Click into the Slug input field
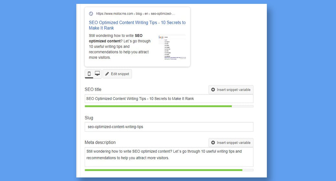This screenshot has height=181, width=336. point(169,127)
